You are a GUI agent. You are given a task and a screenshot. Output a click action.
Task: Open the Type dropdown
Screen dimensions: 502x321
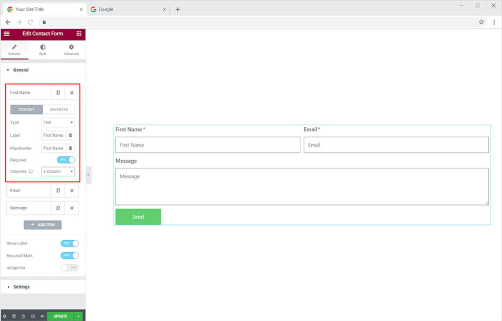[x=58, y=123]
